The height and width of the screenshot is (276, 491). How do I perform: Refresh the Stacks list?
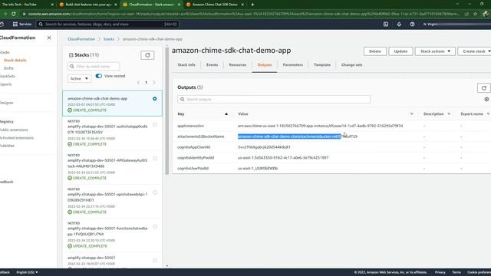click(x=147, y=55)
